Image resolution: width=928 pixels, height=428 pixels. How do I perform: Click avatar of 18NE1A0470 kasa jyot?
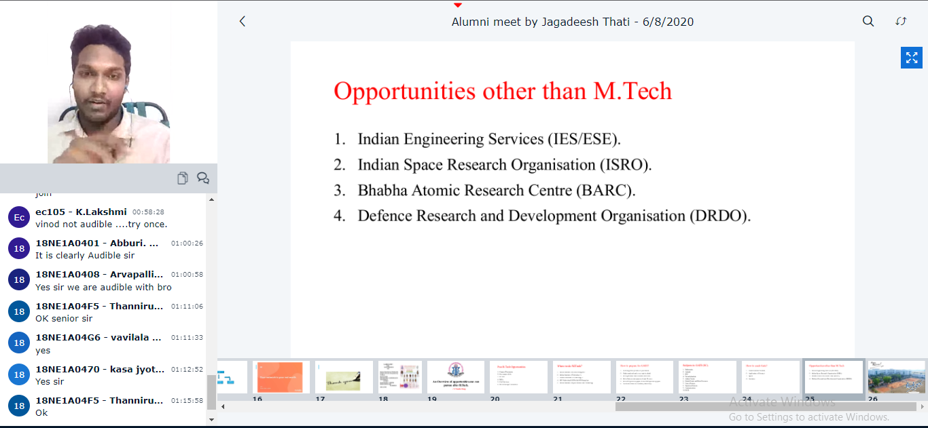[19, 374]
